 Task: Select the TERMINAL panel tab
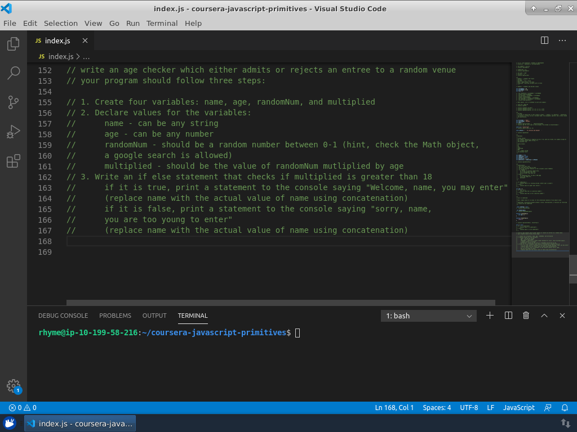(193, 316)
